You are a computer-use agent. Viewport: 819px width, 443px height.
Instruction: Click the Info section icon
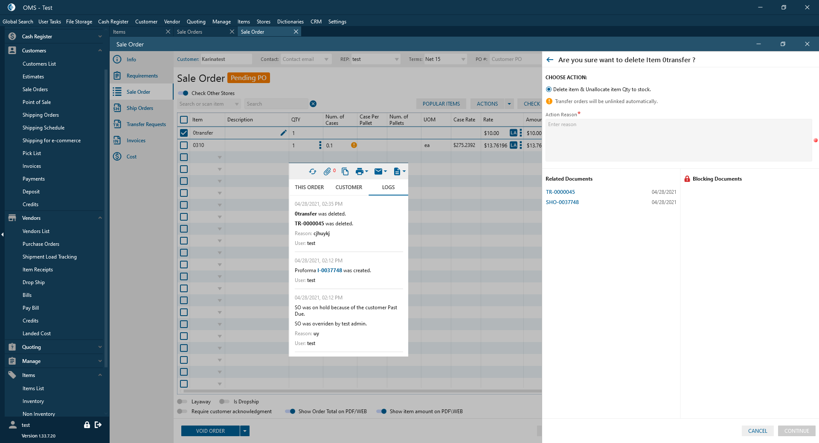117,60
